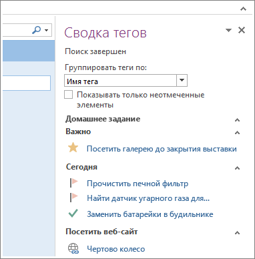Image resolution: width=255 pixels, height=259 pixels.
Task: Click the Поиск завершен status text
Action: point(95,51)
